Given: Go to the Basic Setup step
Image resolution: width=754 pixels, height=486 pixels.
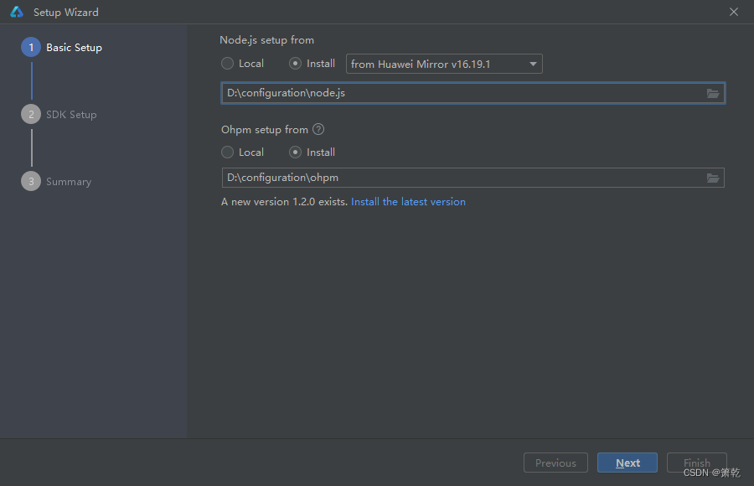Looking at the screenshot, I should 74,48.
